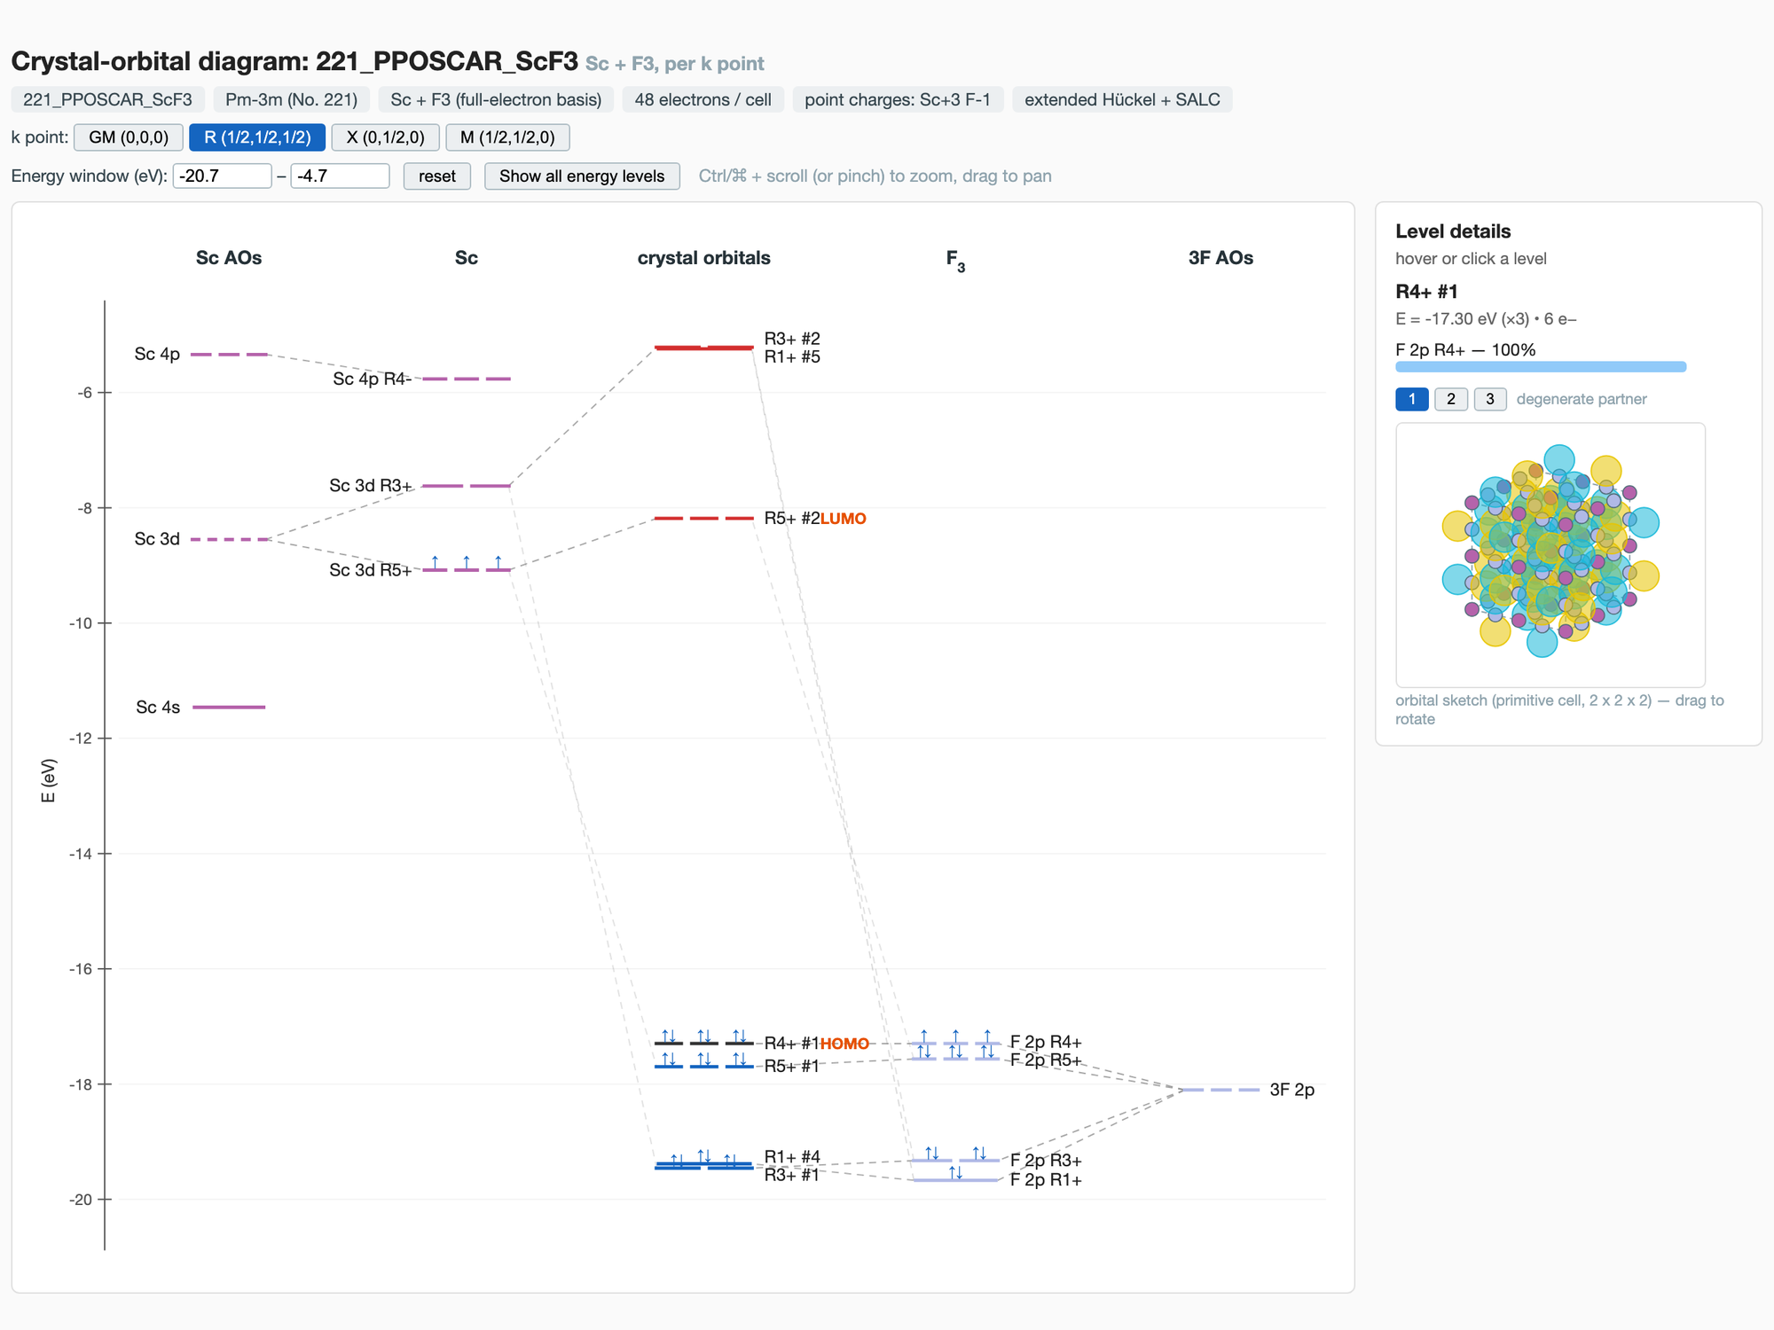This screenshot has height=1330, width=1774.
Task: Click the Sc 3d R5+ level
Action: tap(467, 570)
